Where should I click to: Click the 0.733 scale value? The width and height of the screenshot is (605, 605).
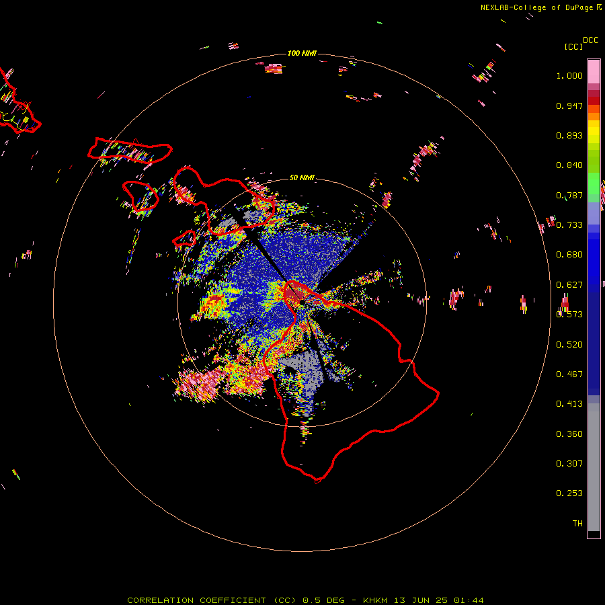coord(569,225)
